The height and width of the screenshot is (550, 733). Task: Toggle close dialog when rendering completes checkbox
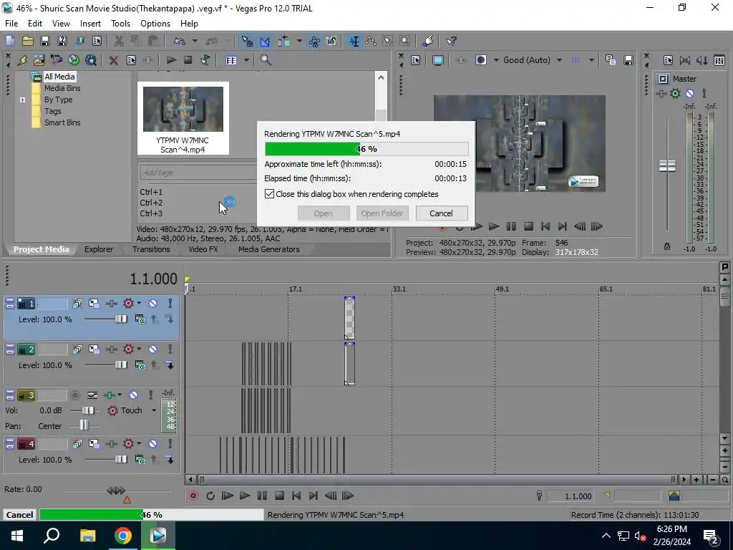pyautogui.click(x=269, y=193)
